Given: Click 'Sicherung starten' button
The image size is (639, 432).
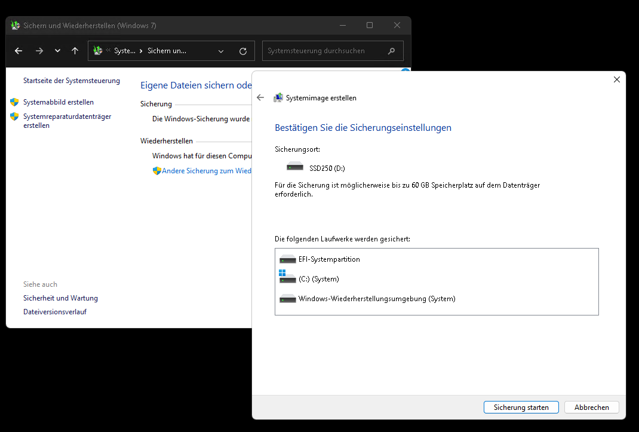Looking at the screenshot, I should click(521, 407).
